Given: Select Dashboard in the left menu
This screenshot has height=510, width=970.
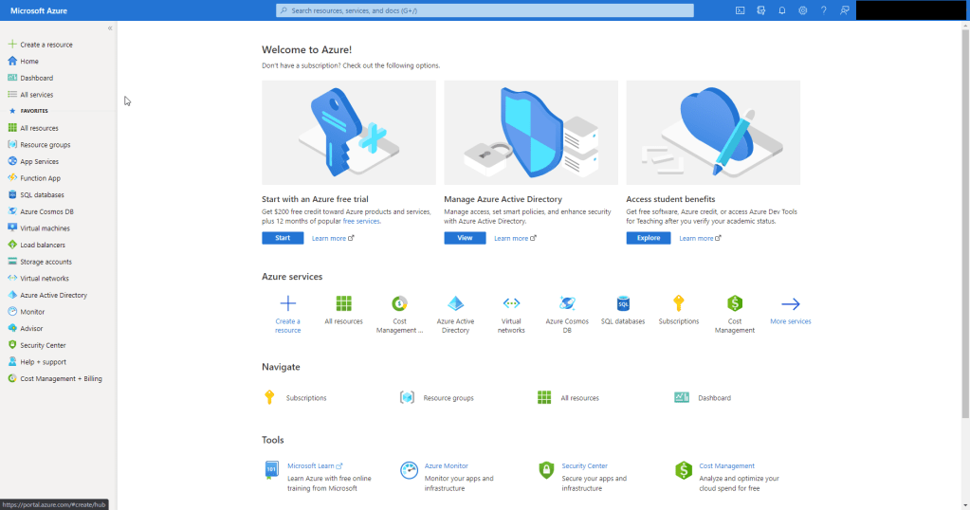Looking at the screenshot, I should 36,78.
